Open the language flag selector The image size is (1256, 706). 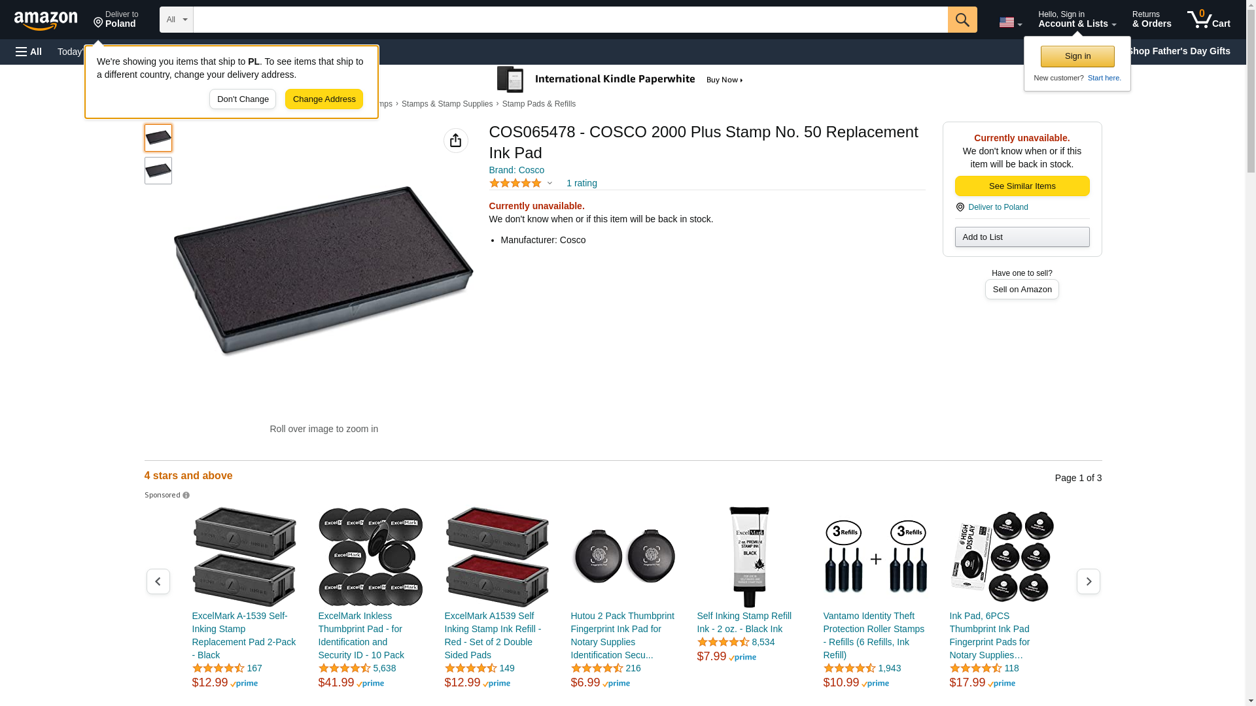click(1010, 22)
